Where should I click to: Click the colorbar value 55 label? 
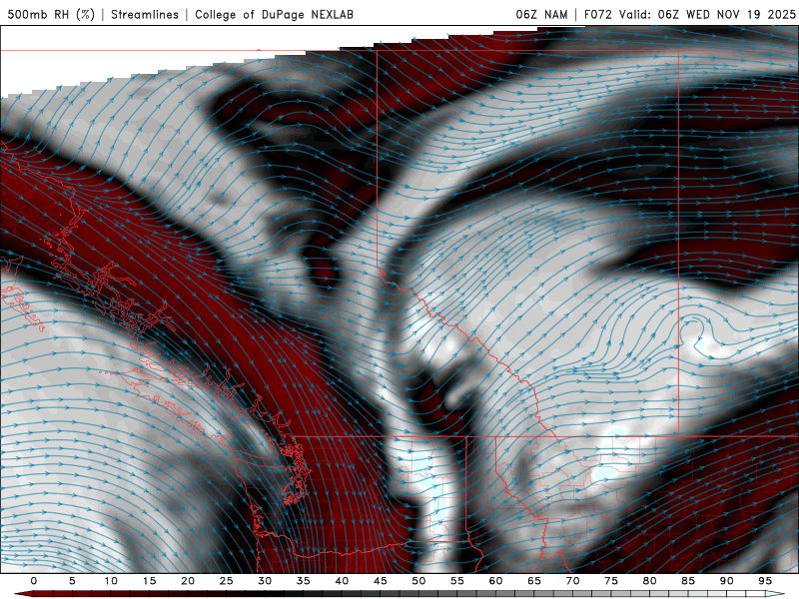click(x=457, y=581)
